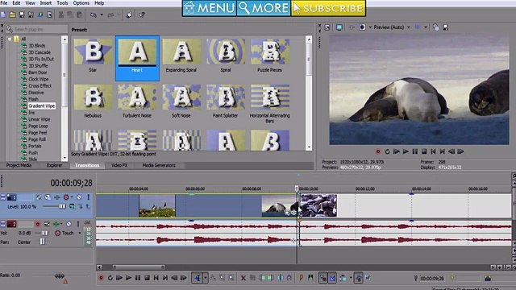
Task: Insert a marker with the orange marker icon
Action: click(301, 278)
